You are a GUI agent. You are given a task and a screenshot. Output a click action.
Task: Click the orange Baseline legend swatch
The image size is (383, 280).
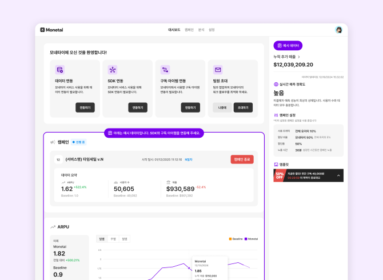(230, 239)
